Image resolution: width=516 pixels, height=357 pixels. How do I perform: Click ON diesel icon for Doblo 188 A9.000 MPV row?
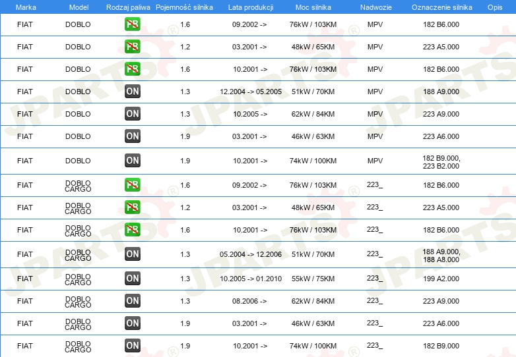(x=132, y=92)
